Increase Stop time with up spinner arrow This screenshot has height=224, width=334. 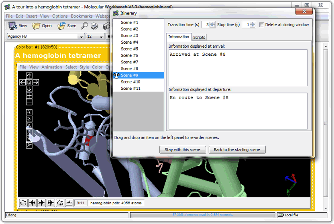tap(253, 23)
